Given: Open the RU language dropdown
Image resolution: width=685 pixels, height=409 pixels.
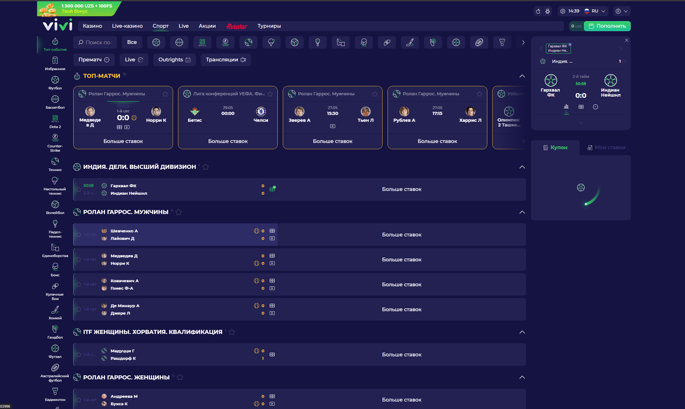Looking at the screenshot, I should tap(595, 11).
